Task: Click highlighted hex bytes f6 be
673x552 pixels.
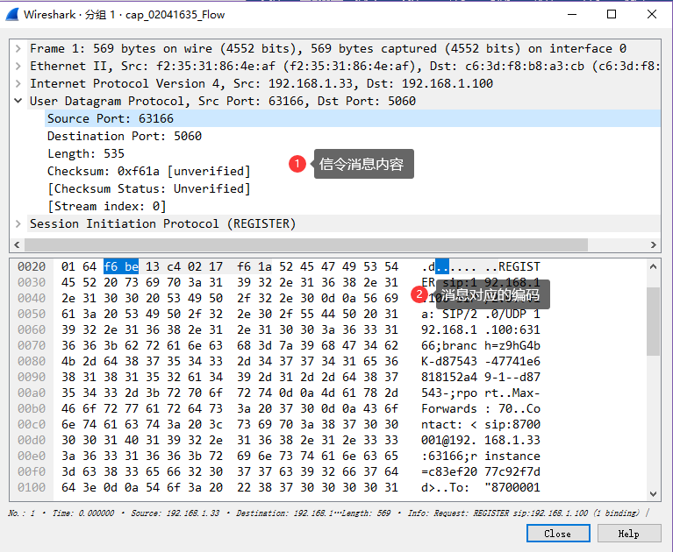Action: pos(121,266)
